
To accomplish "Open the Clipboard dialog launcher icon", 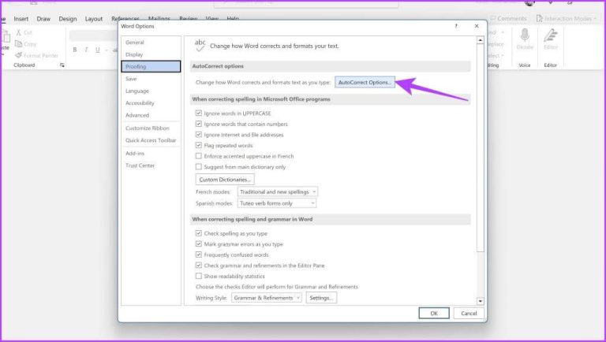I will point(62,65).
